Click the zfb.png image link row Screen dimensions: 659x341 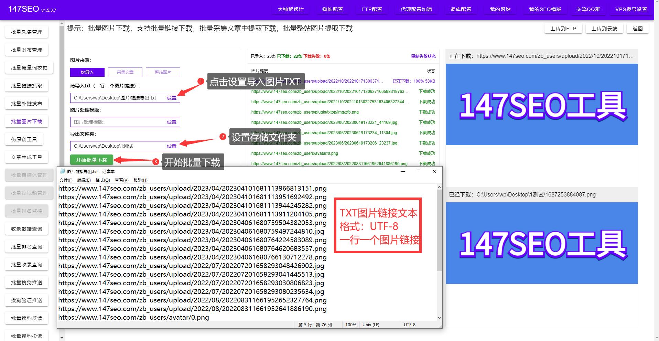(343, 112)
